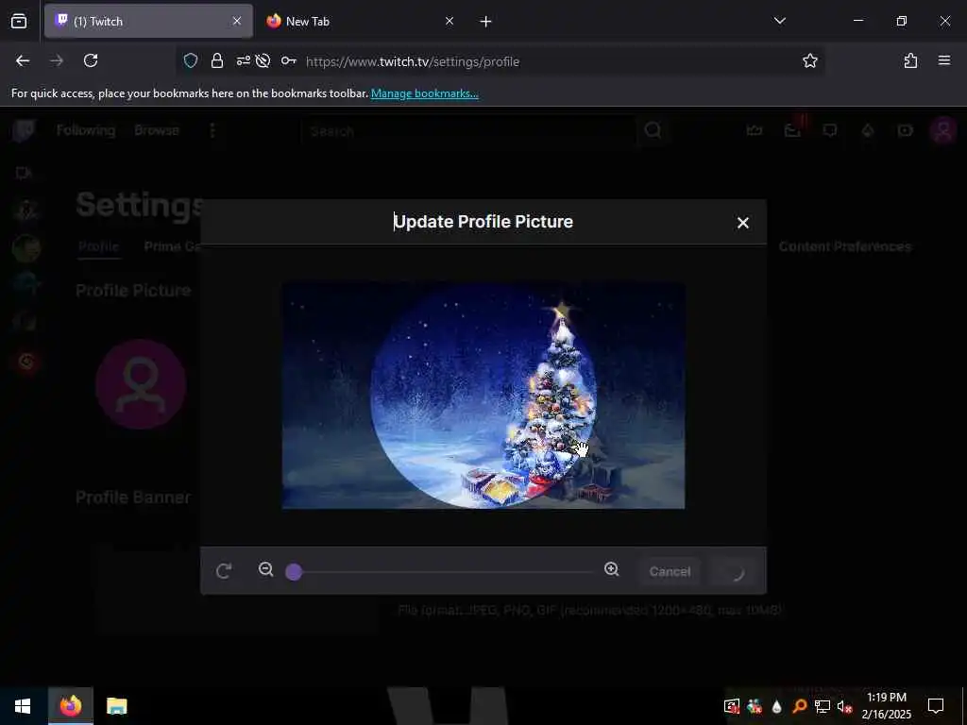Rotate the profile picture
The height and width of the screenshot is (725, 967).
pos(224,571)
